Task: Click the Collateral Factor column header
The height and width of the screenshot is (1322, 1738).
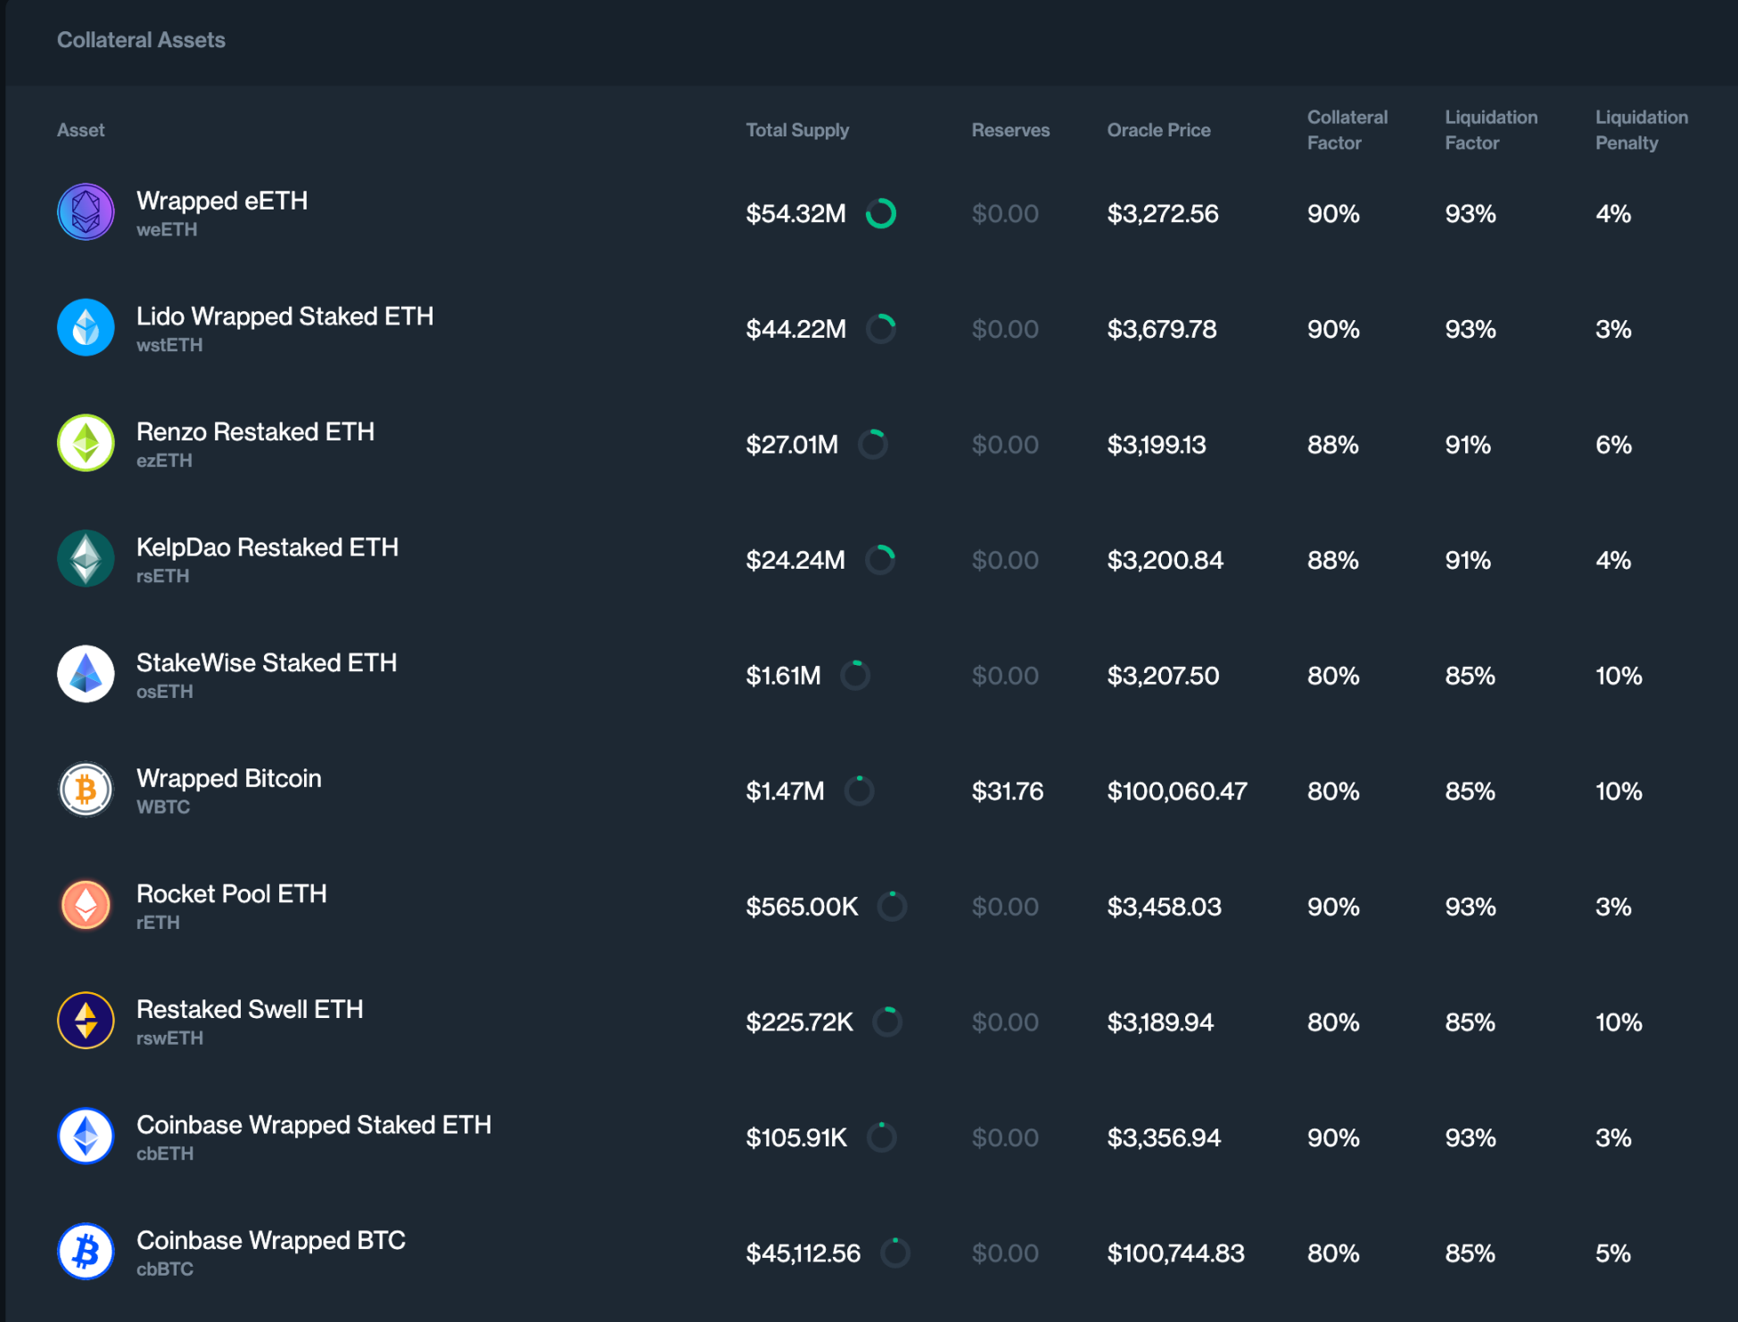Action: point(1347,130)
